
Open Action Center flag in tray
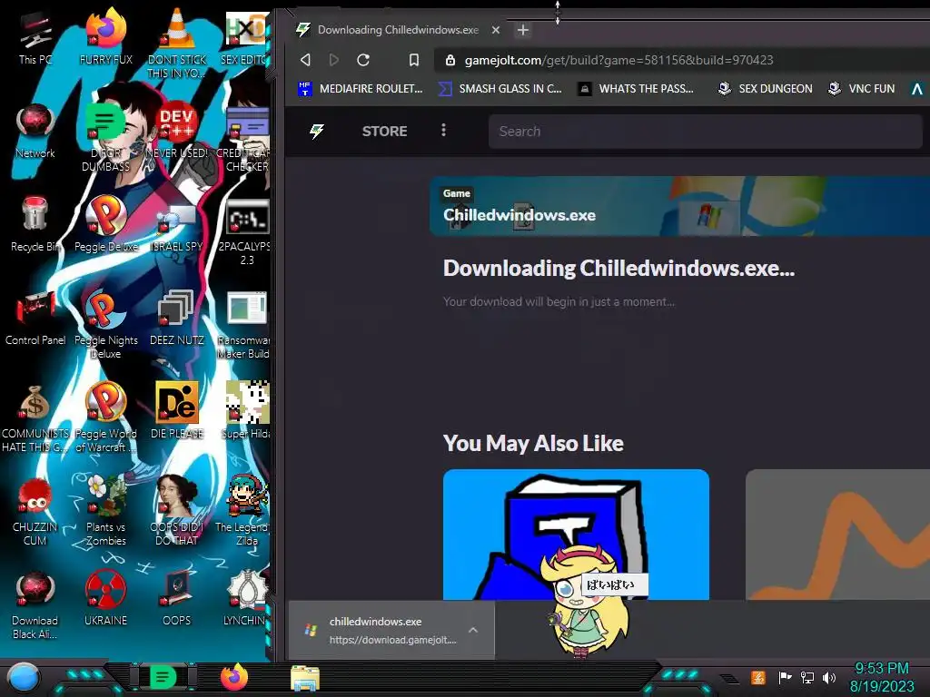point(785,677)
